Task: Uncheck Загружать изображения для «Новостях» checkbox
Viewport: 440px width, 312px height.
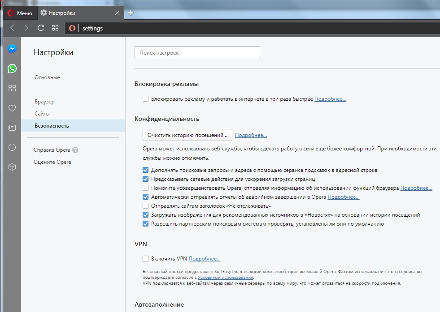Action: tap(145, 214)
